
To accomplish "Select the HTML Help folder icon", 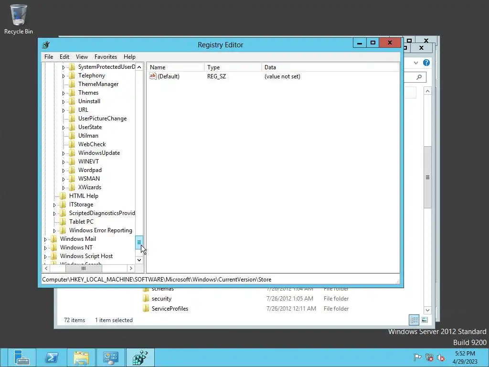I will (x=63, y=196).
